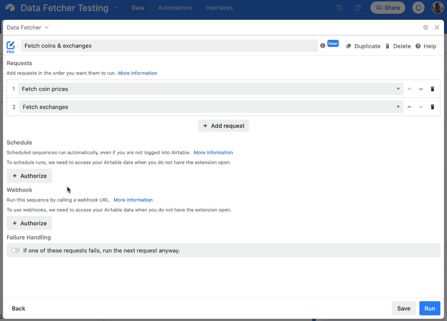This screenshot has width=447, height=321.
Task: Authorize access for Schedule
Action: pyautogui.click(x=29, y=176)
